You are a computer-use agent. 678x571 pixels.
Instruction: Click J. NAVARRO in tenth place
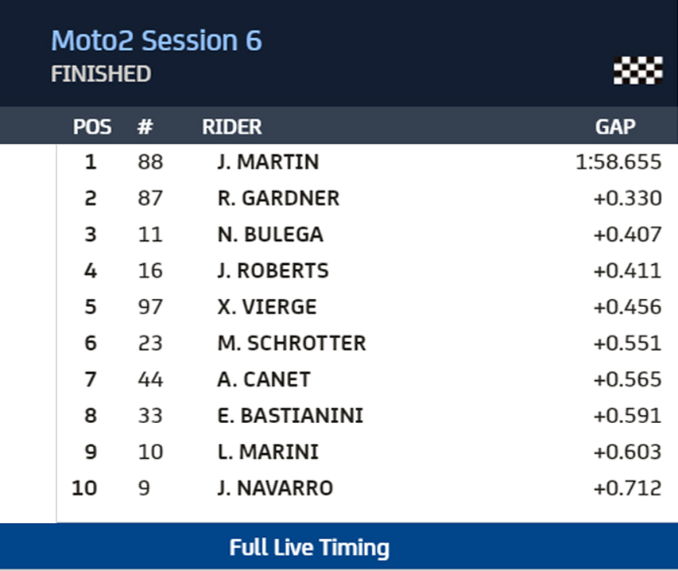(275, 487)
